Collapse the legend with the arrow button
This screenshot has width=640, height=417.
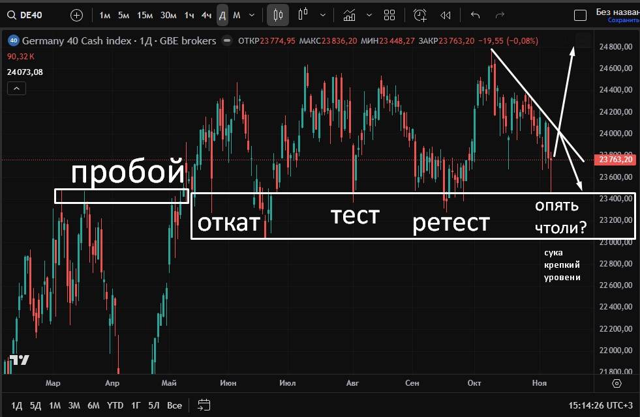[19, 90]
